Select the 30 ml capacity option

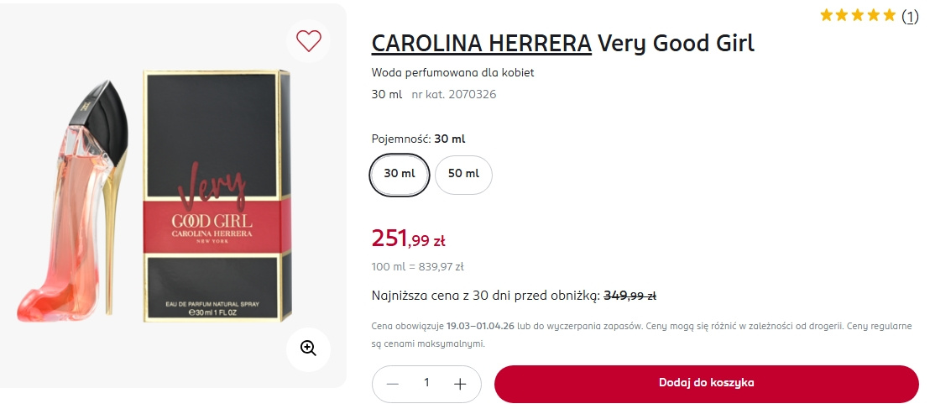click(x=400, y=174)
